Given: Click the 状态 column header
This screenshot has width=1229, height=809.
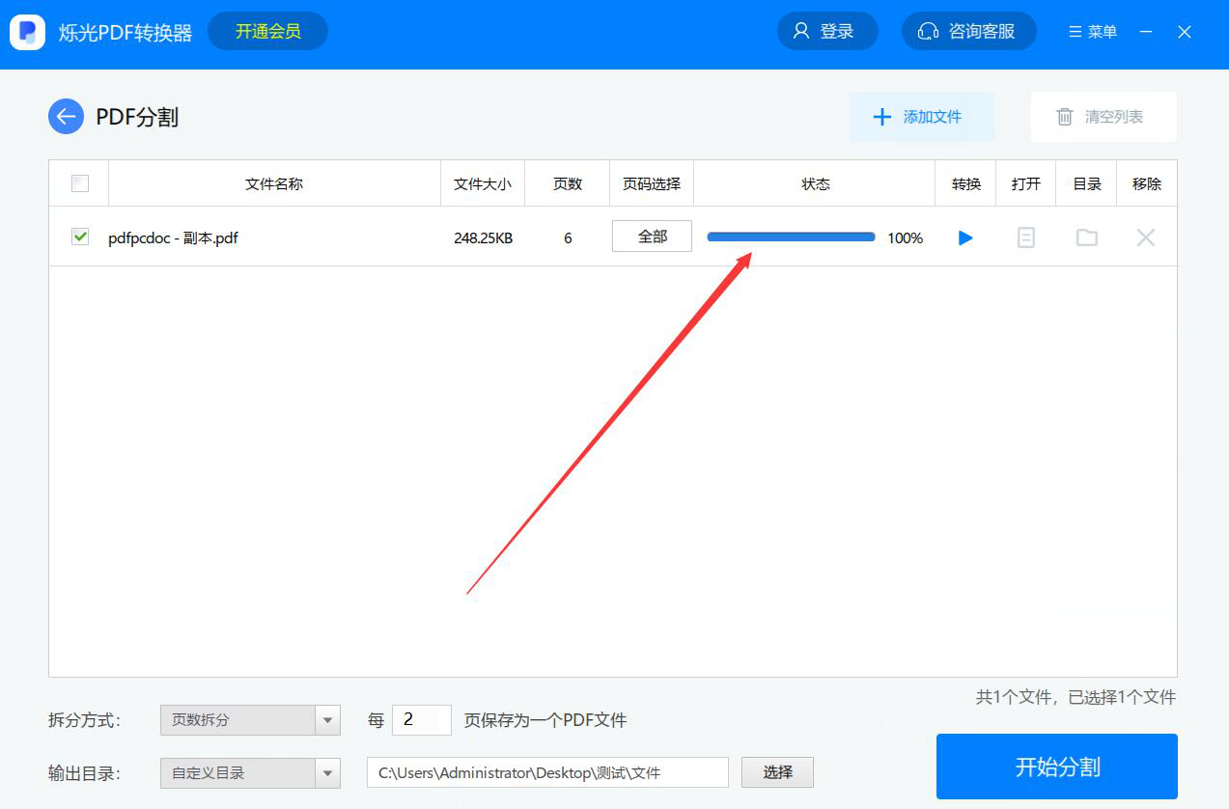Looking at the screenshot, I should click(815, 183).
